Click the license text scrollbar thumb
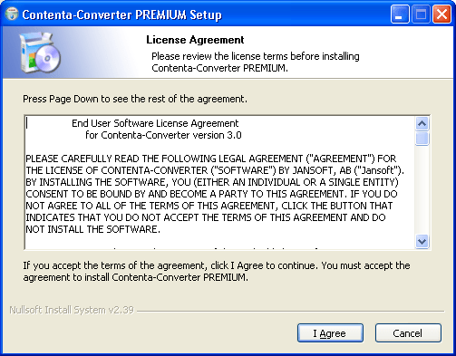456x356 pixels. pyautogui.click(x=422, y=139)
